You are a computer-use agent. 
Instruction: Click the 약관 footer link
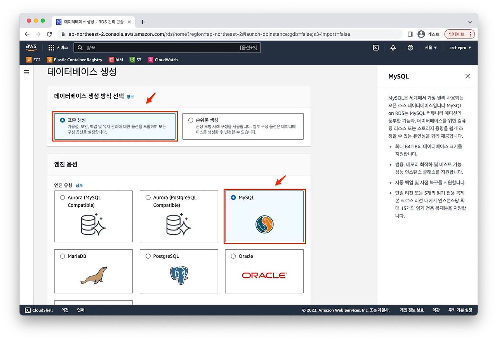click(x=436, y=310)
